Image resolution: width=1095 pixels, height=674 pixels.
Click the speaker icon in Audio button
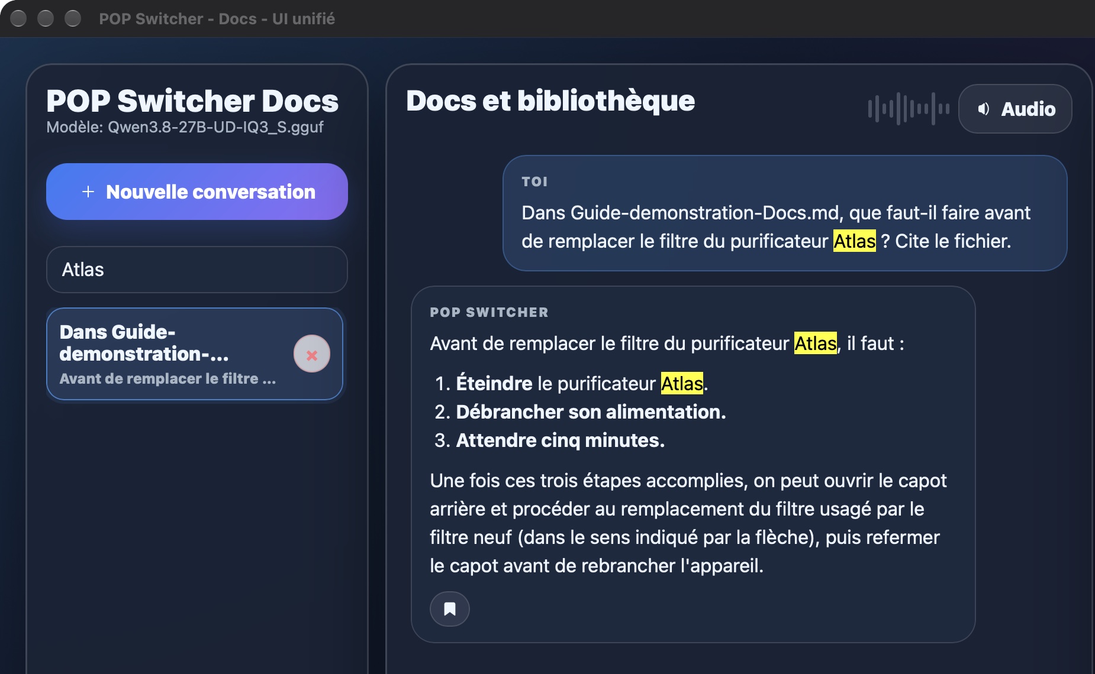coord(984,109)
